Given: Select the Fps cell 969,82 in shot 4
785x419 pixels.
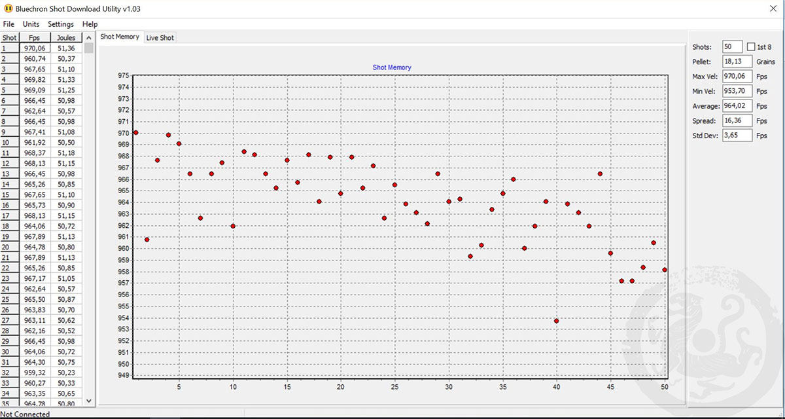Looking at the screenshot, I should coord(35,79).
